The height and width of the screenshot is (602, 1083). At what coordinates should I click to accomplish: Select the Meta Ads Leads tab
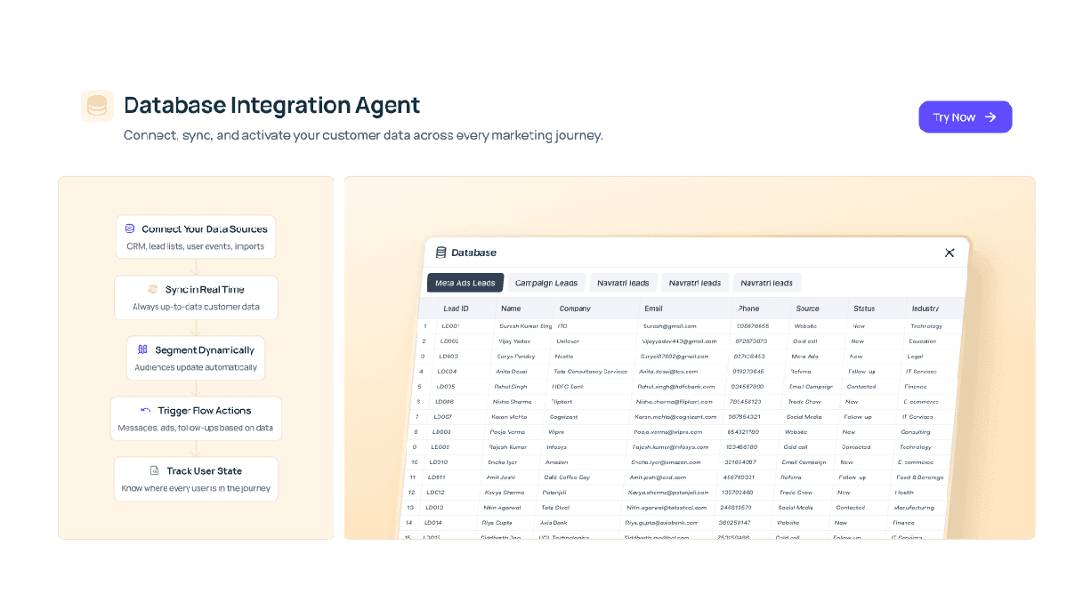[x=465, y=283]
